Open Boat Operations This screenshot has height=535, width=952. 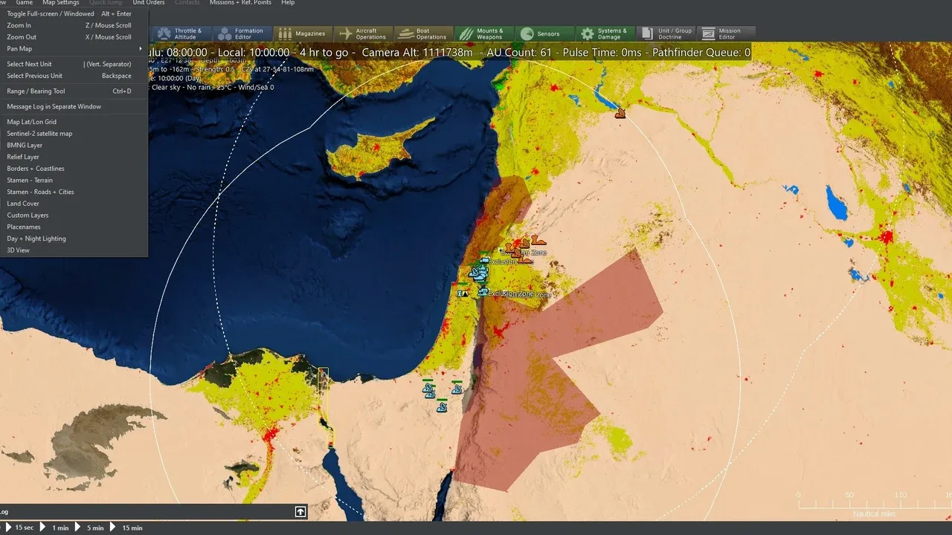(423, 34)
